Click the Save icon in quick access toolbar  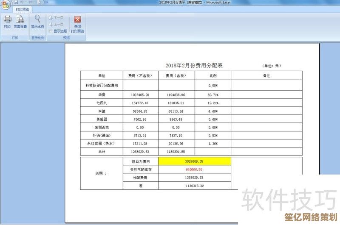16,2
